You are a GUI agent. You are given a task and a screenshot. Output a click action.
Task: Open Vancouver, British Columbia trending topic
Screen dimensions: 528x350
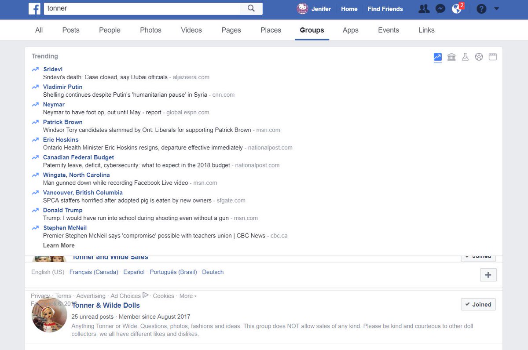[83, 192]
